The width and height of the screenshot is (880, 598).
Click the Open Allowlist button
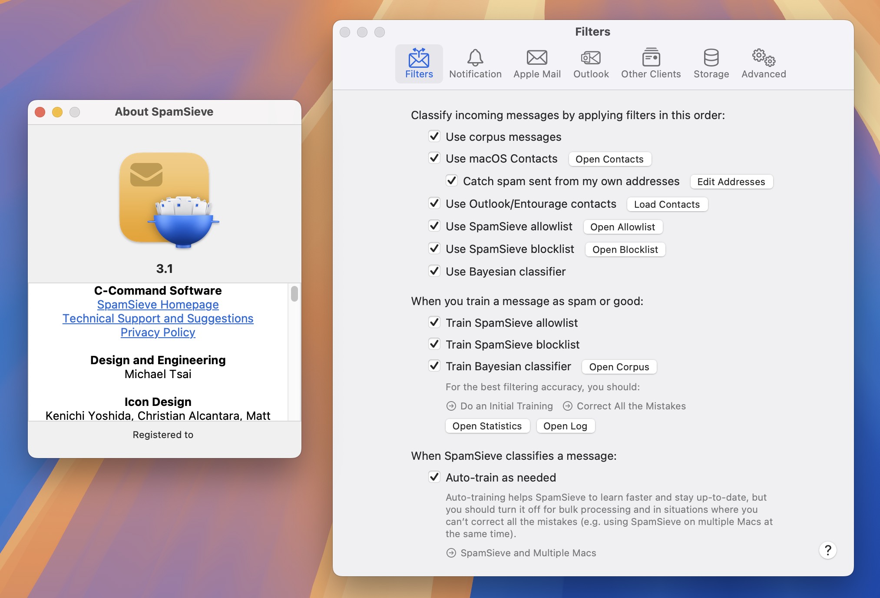coord(622,227)
